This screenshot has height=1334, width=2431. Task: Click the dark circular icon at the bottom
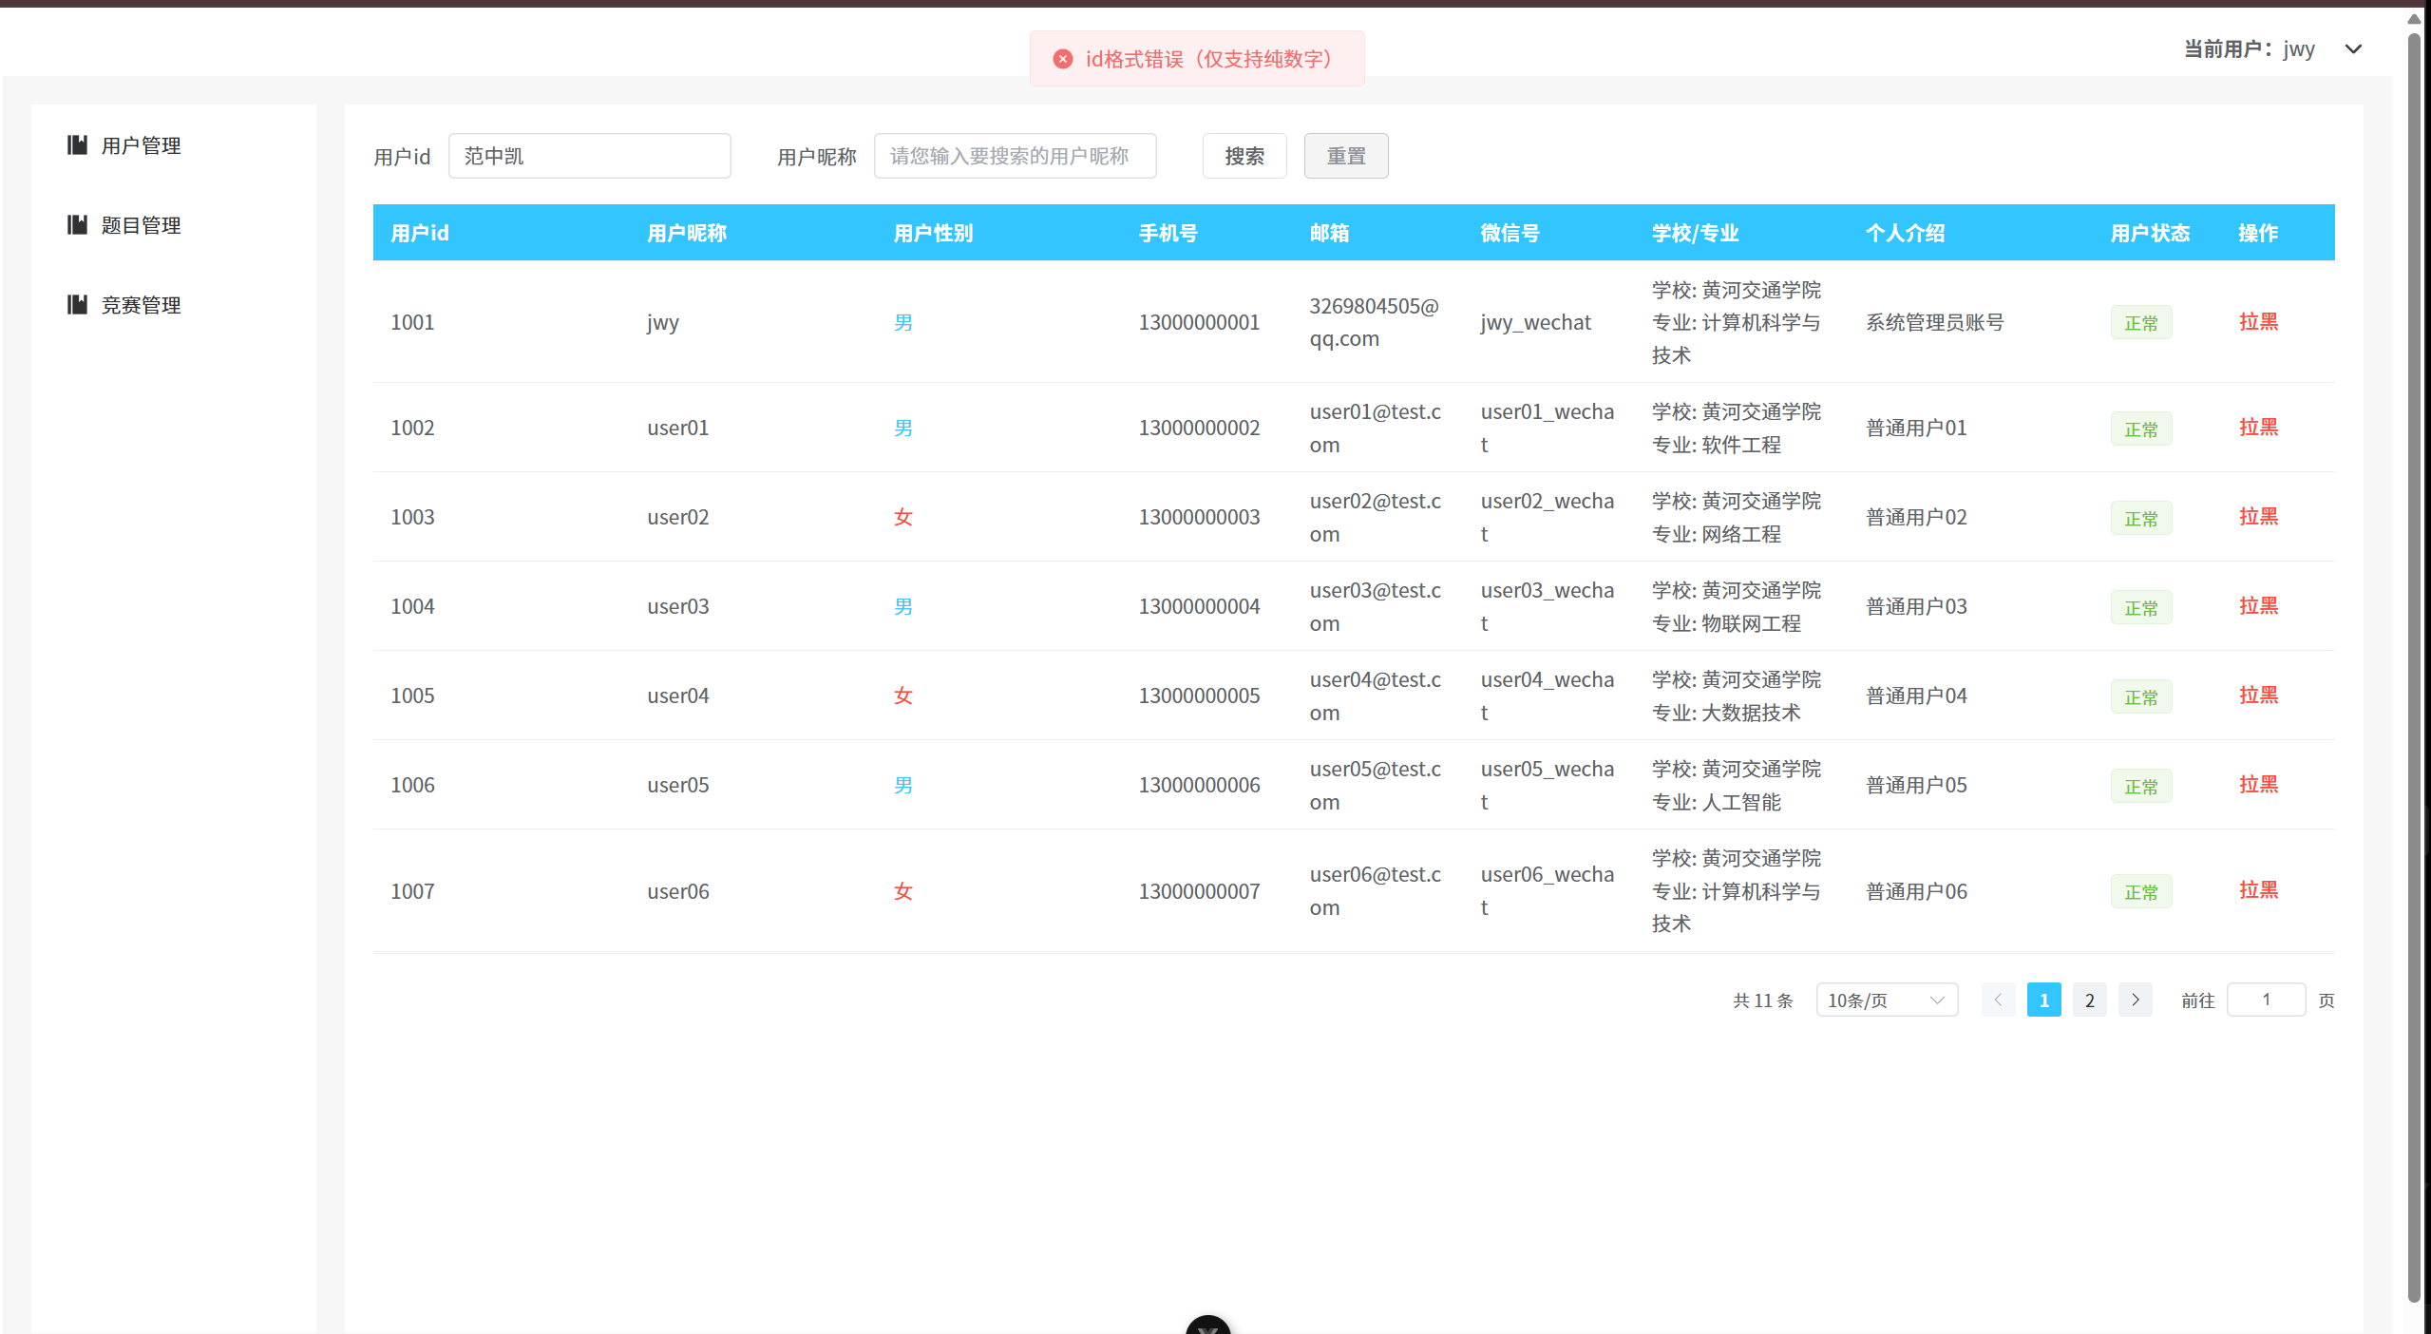pos(1207,1325)
